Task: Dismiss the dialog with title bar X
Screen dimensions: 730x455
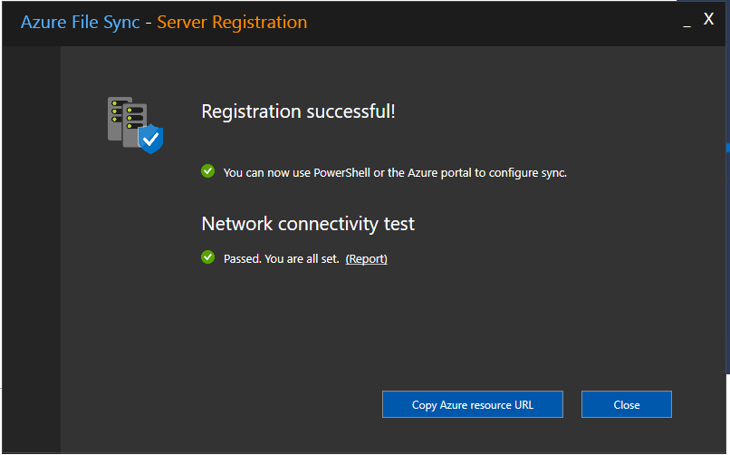Action: [x=709, y=20]
